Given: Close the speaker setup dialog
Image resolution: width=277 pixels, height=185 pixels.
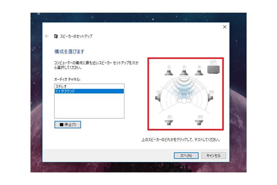Looking at the screenshot, I should (225, 27).
